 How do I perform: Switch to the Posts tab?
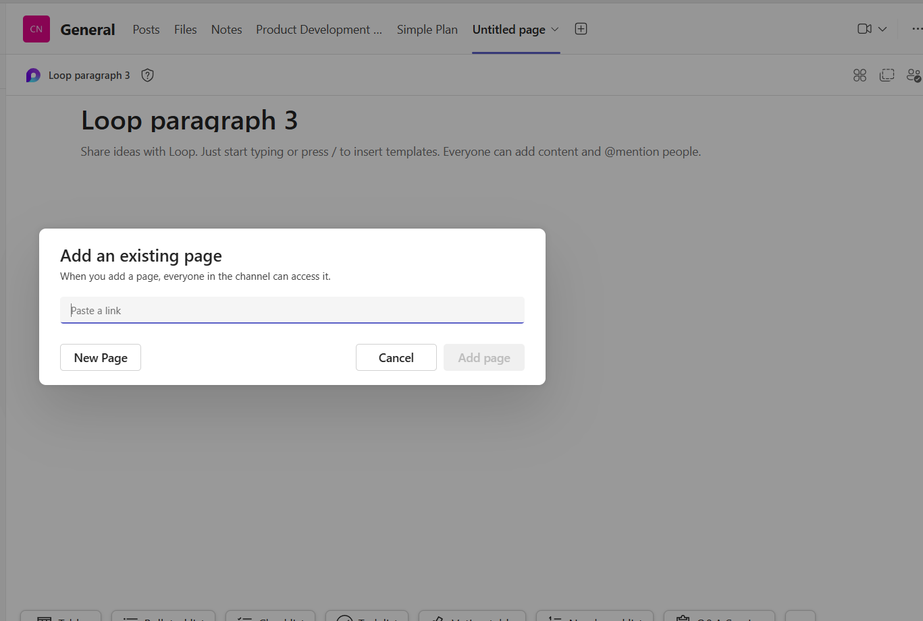146,30
